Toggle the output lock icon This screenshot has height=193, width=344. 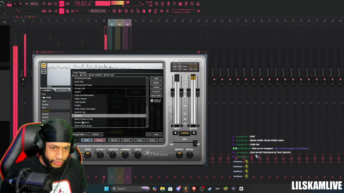coord(194,133)
